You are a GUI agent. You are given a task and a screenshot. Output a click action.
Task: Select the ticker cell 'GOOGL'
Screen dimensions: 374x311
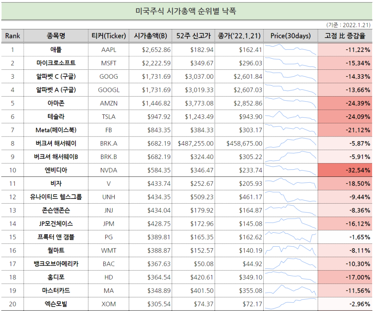(x=109, y=90)
